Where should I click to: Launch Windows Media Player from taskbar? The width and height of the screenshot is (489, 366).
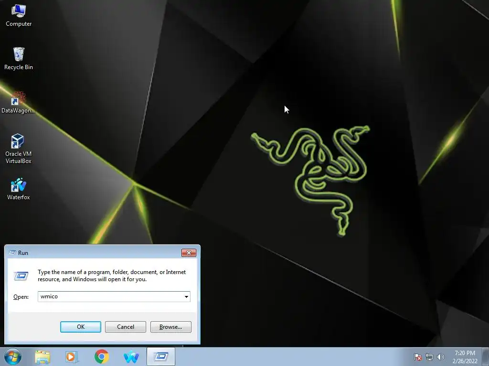tap(72, 356)
